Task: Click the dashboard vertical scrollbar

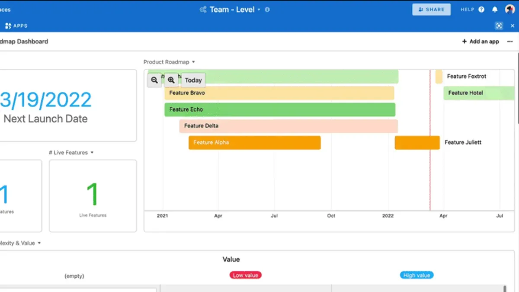Action: pos(518,89)
